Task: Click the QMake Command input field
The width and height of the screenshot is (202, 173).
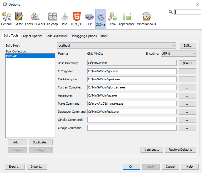Action: point(132,120)
